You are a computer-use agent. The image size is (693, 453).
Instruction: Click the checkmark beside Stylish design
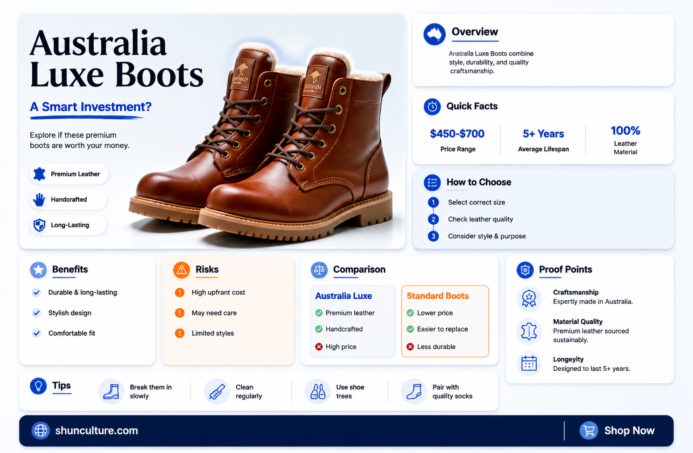pos(37,313)
